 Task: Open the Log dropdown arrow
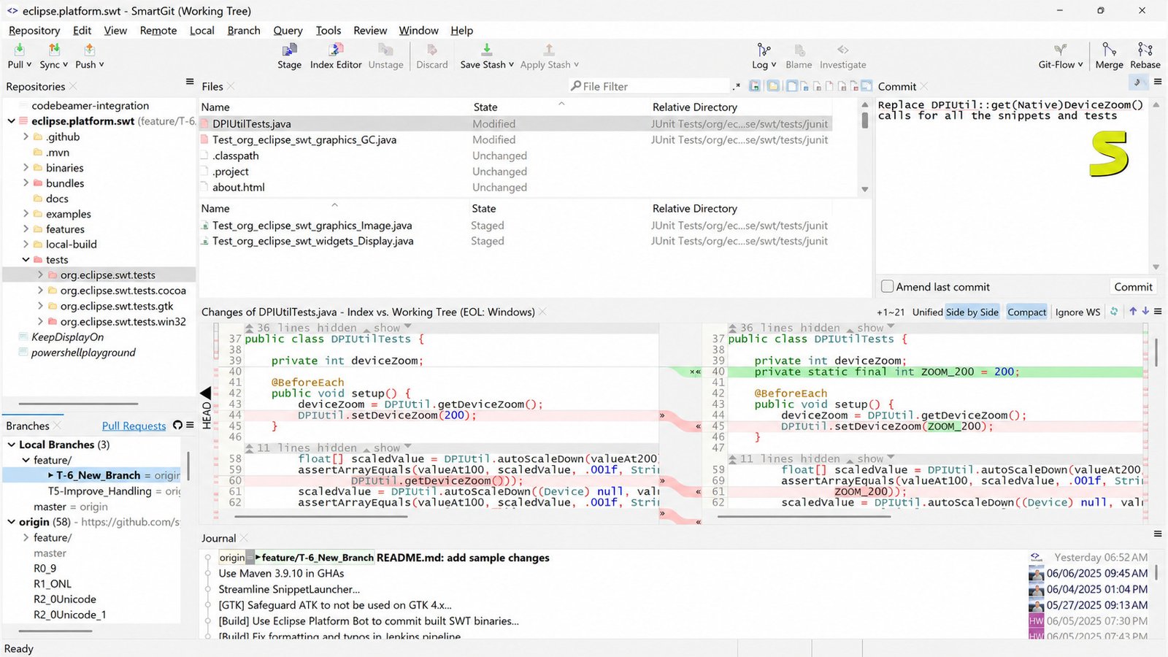click(x=773, y=64)
